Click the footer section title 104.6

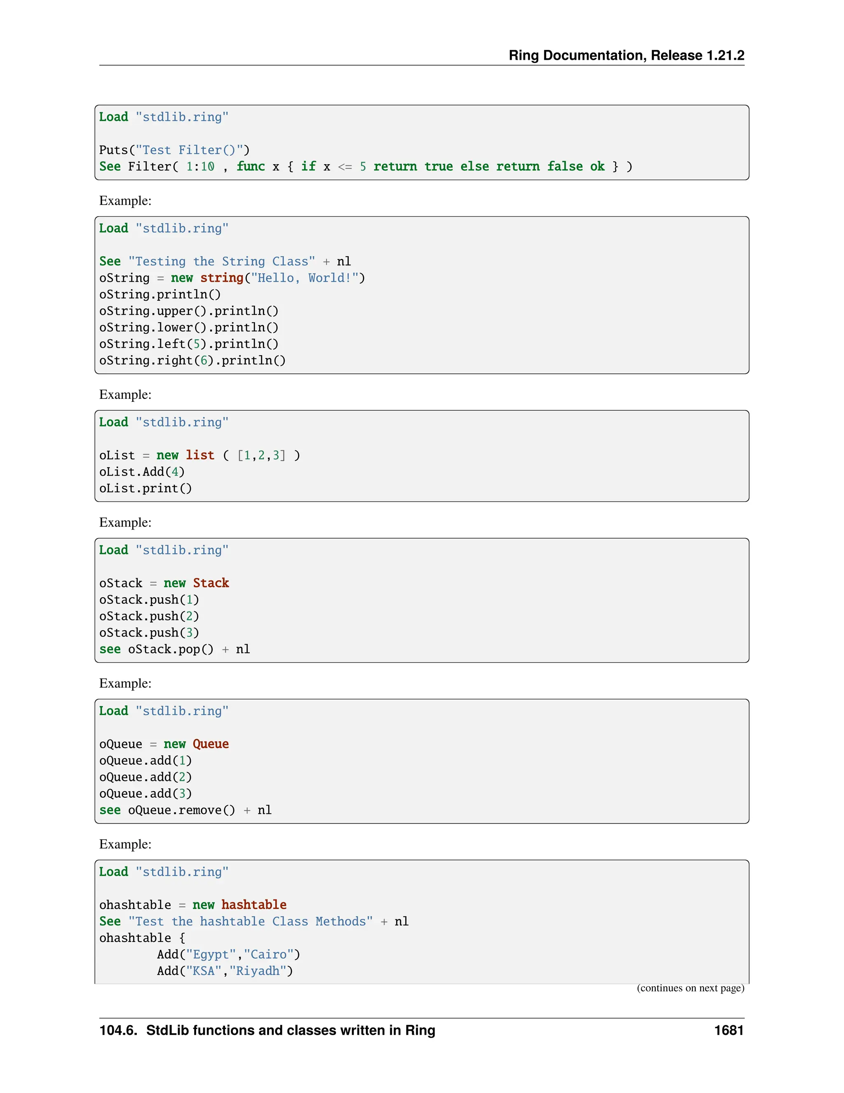(x=267, y=1030)
